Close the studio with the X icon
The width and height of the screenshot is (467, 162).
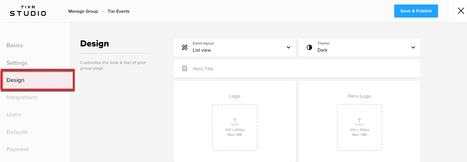click(x=461, y=11)
